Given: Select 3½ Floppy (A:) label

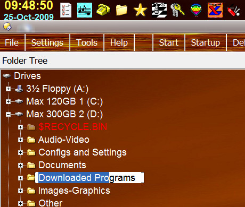Looking at the screenshot, I should tap(57, 89).
